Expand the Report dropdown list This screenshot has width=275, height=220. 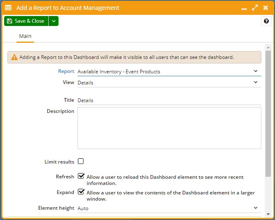pyautogui.click(x=169, y=71)
